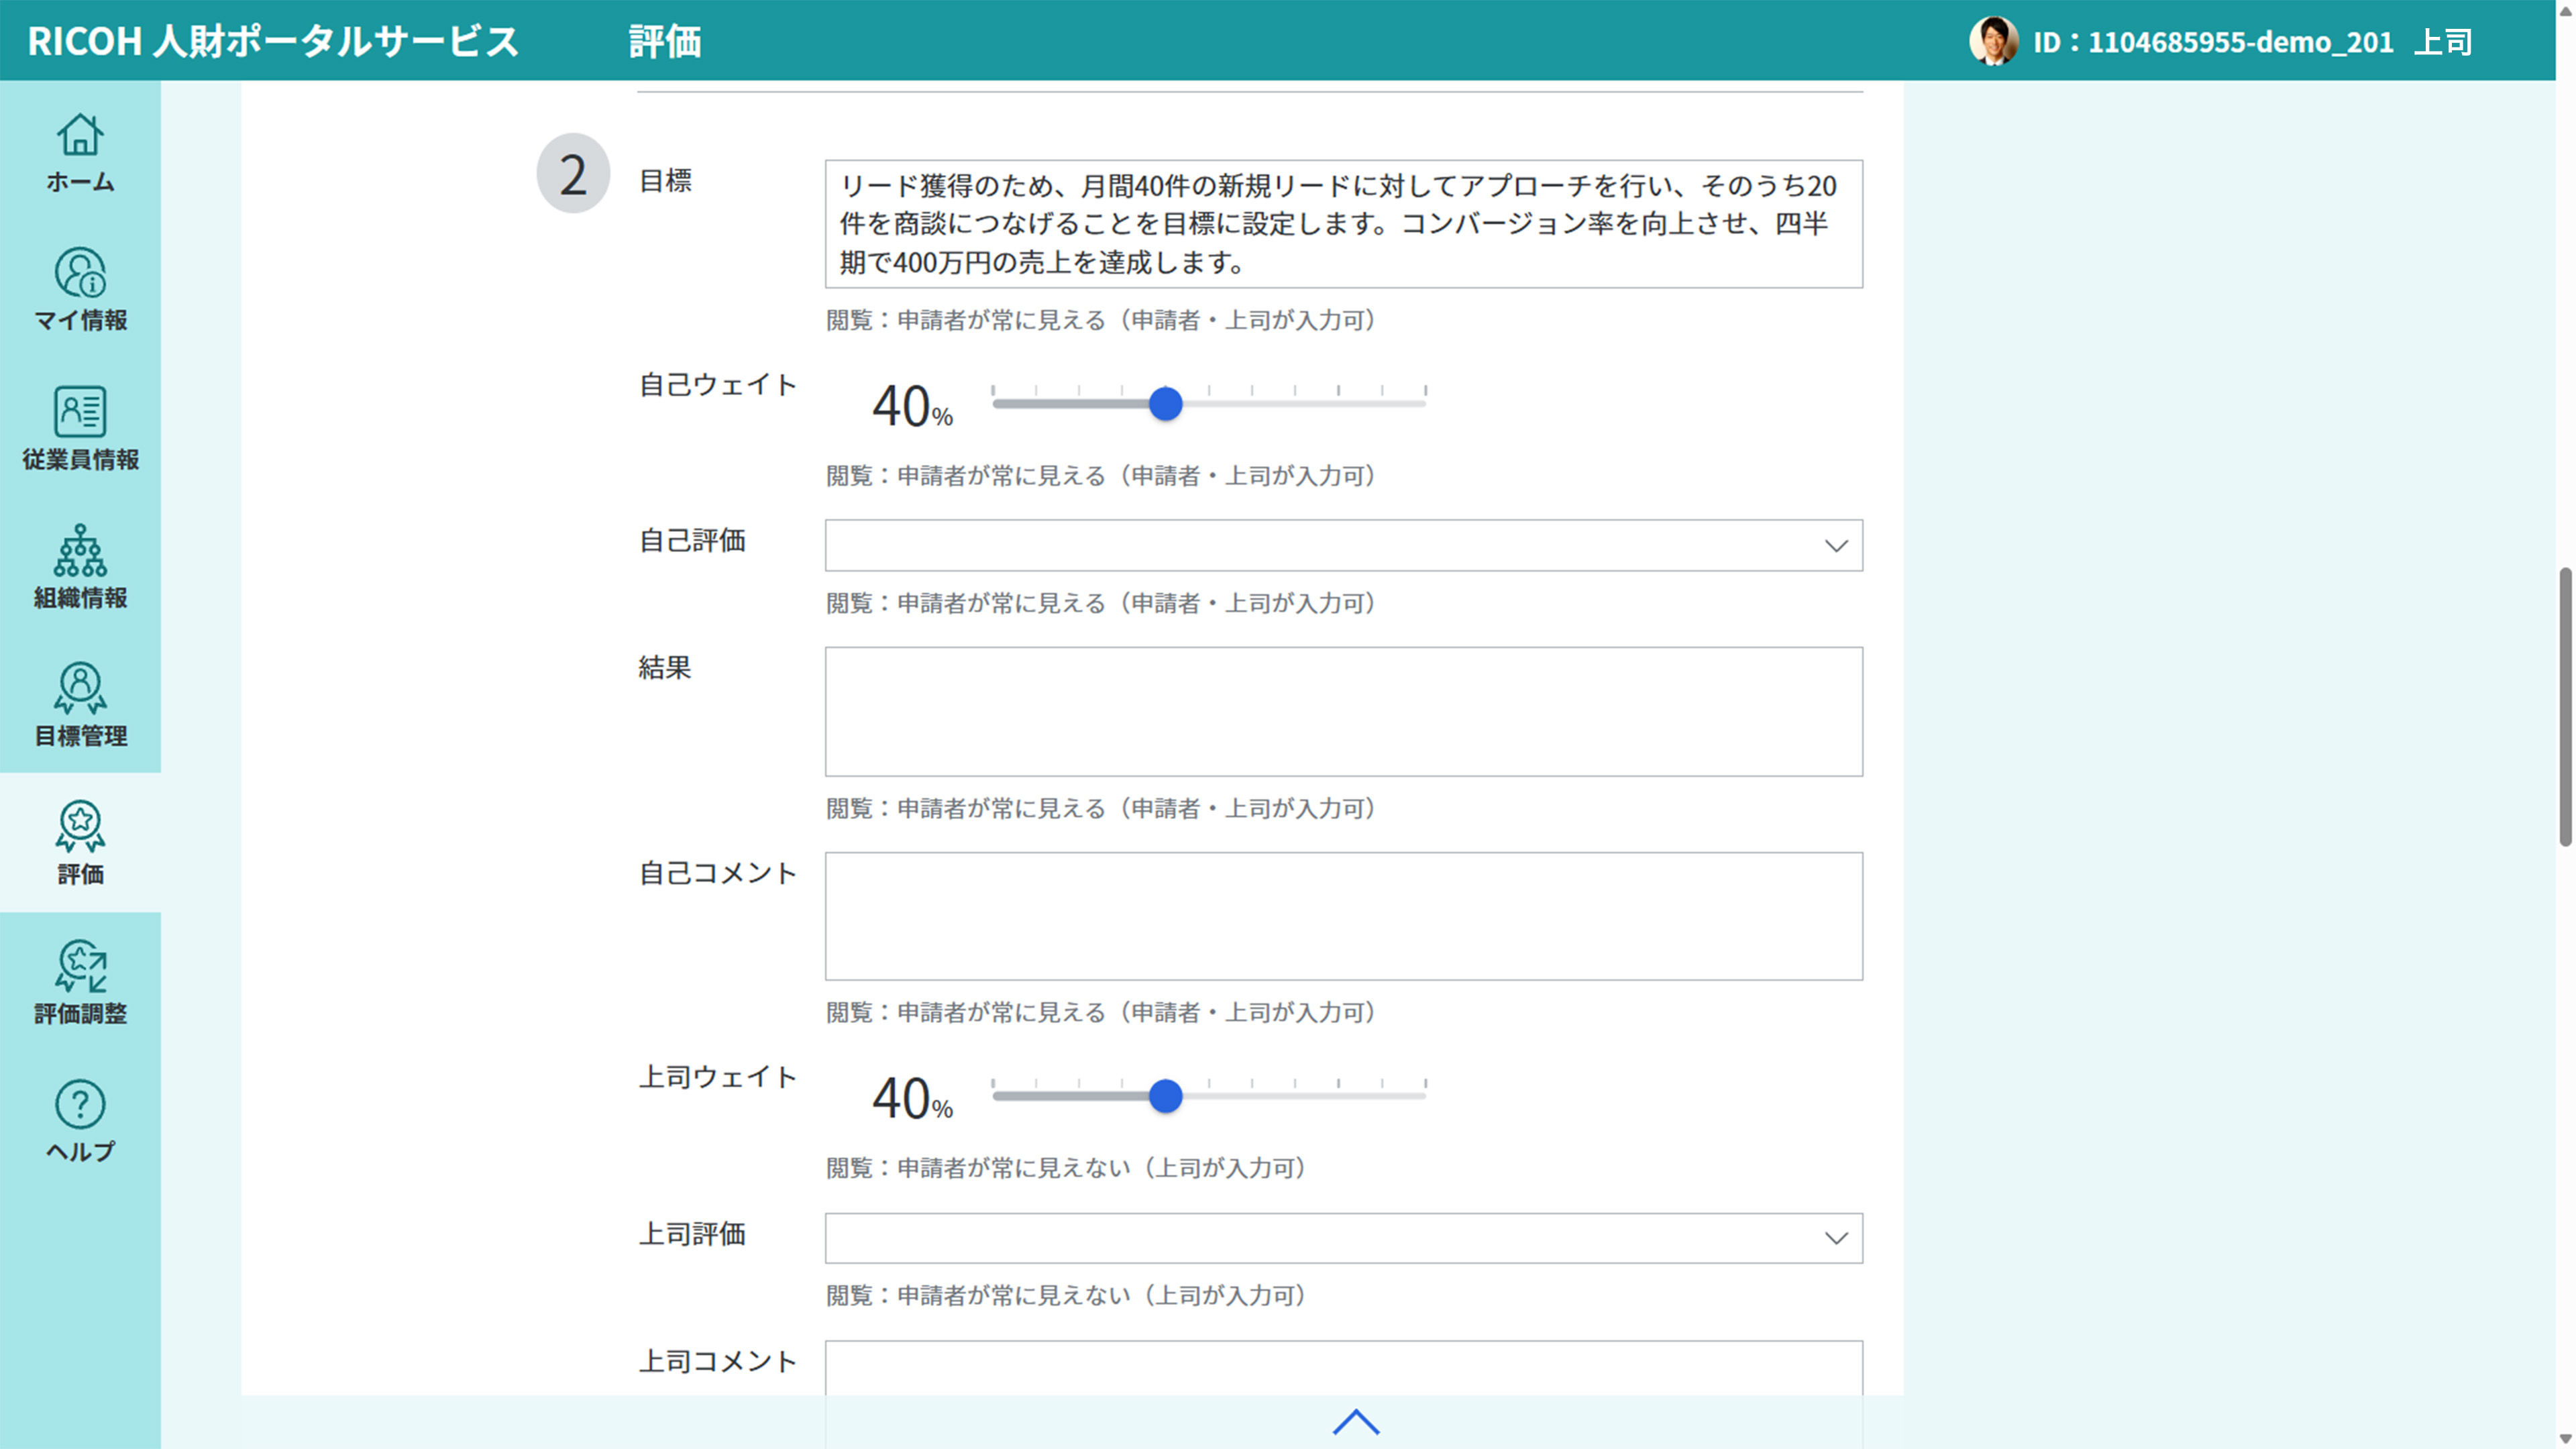Click the vertical page scrollbar thumb
The image size is (2576, 1449).
pyautogui.click(x=2565, y=706)
